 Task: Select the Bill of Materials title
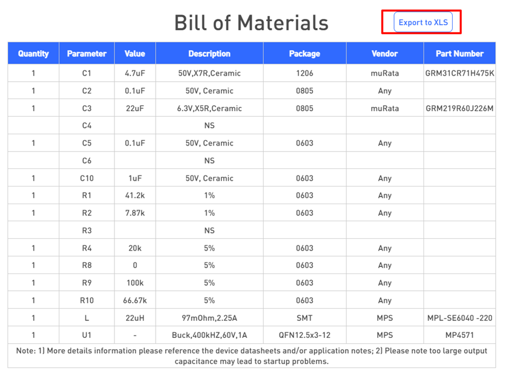click(251, 23)
